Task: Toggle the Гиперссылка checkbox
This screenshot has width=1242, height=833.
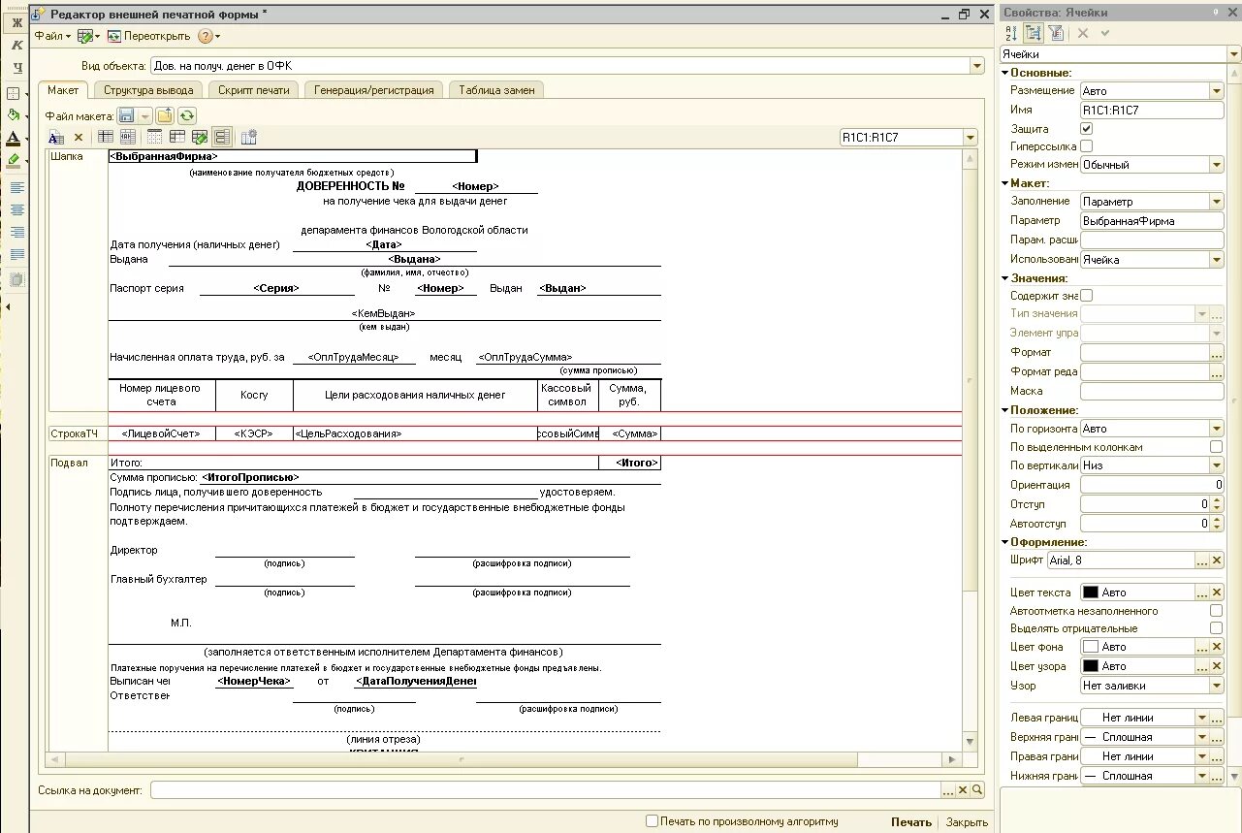Action: coord(1086,145)
